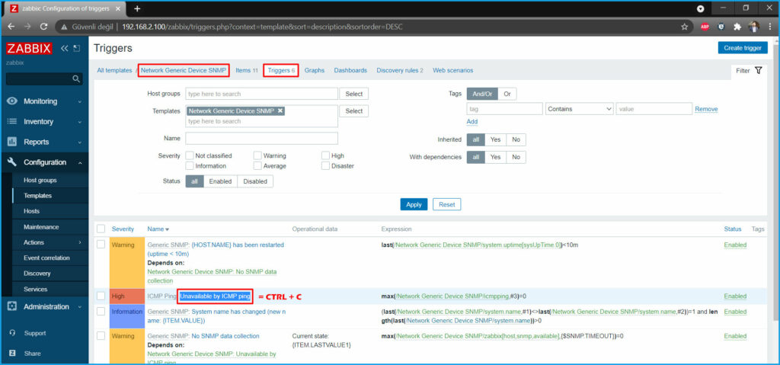
Task: Click browser forward arrow
Action: 27,27
